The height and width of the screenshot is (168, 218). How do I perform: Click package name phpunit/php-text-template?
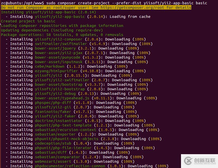(x=63, y=125)
